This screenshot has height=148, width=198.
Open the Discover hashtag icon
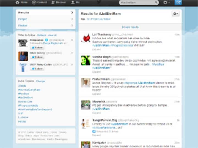pos(53,2)
